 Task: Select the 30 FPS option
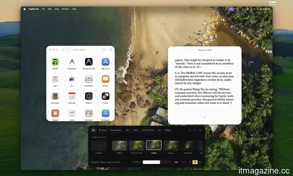pos(190,162)
